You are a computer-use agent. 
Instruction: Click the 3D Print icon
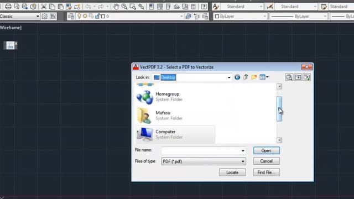(x=33, y=7)
